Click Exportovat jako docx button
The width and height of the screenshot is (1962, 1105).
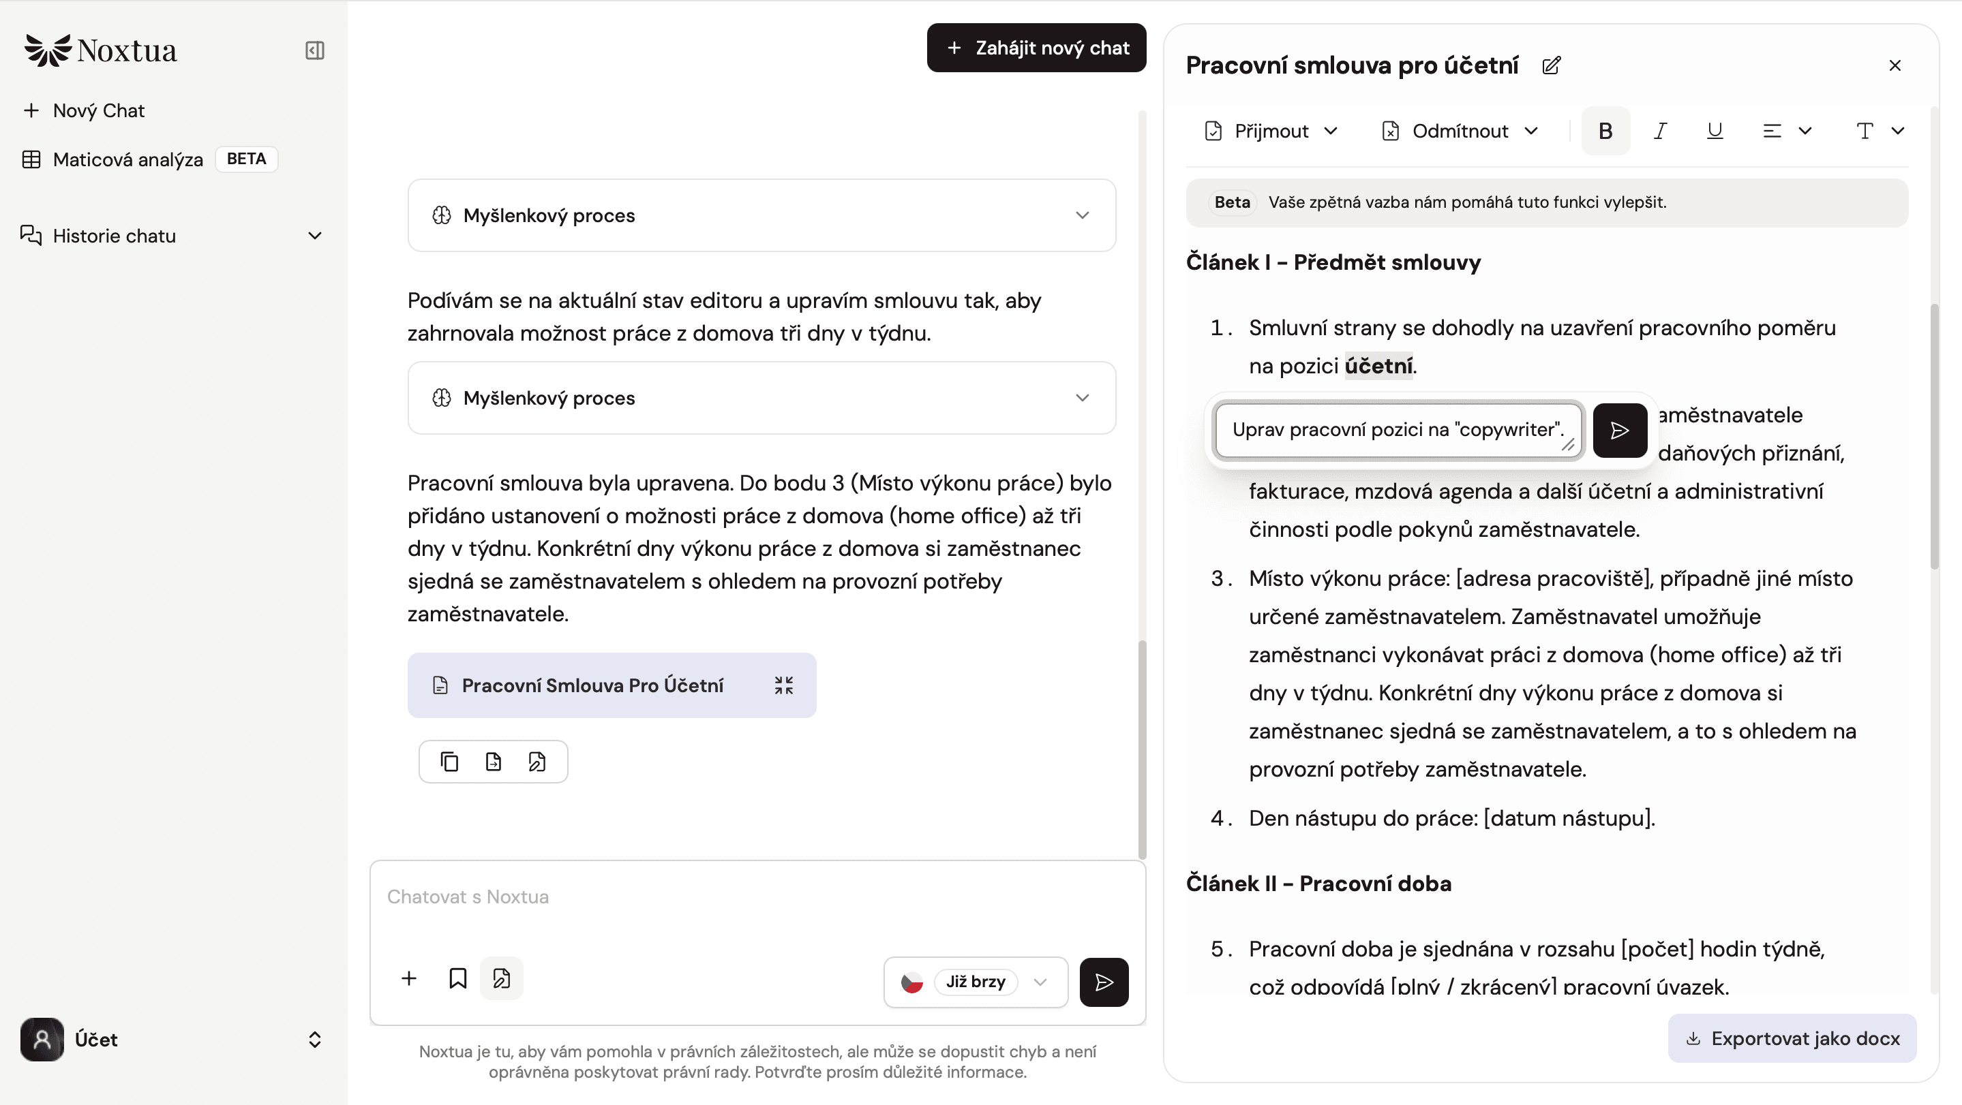click(x=1792, y=1038)
